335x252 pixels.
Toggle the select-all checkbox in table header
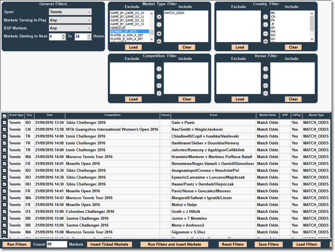coord(5,116)
